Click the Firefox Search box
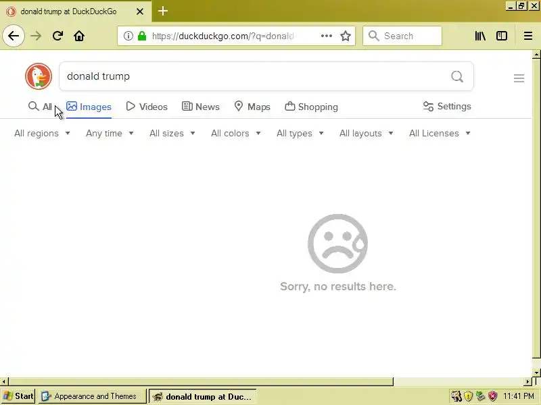 (402, 36)
